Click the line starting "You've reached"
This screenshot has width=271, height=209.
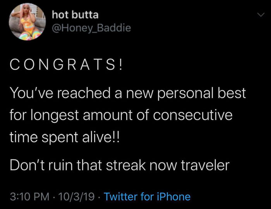[127, 93]
